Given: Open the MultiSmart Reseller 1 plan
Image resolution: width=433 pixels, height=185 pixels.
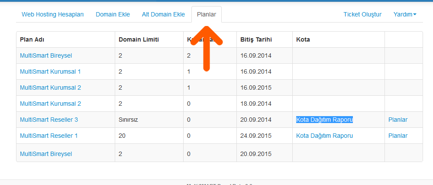Looking at the screenshot, I should (48, 136).
